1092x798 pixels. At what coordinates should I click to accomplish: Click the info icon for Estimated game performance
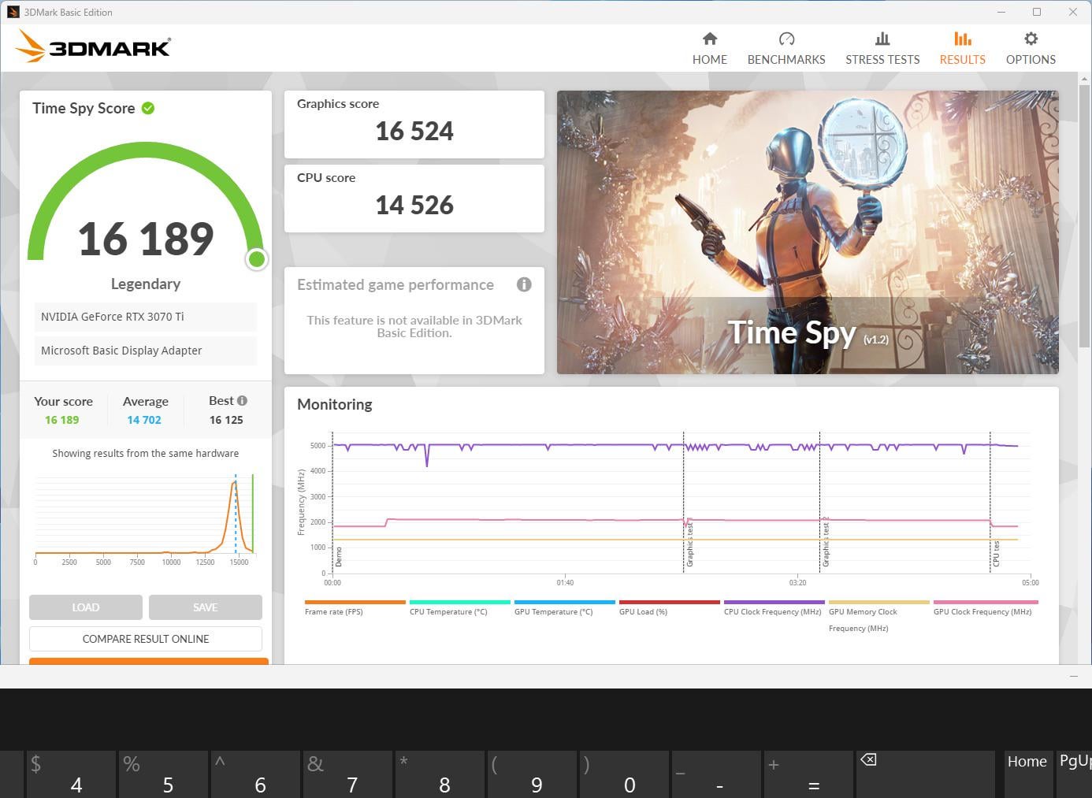pyautogui.click(x=524, y=284)
